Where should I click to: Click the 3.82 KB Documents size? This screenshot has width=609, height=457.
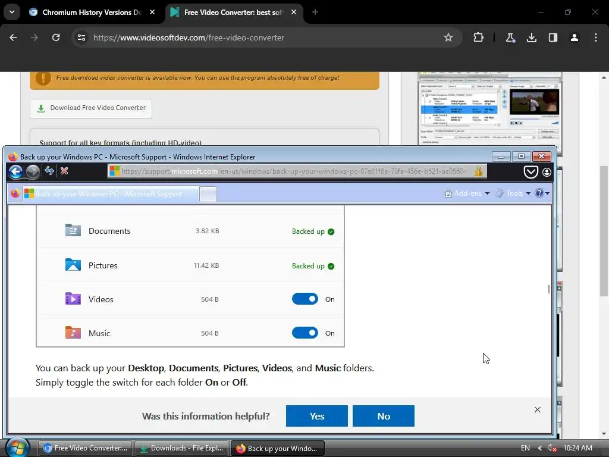(208, 231)
